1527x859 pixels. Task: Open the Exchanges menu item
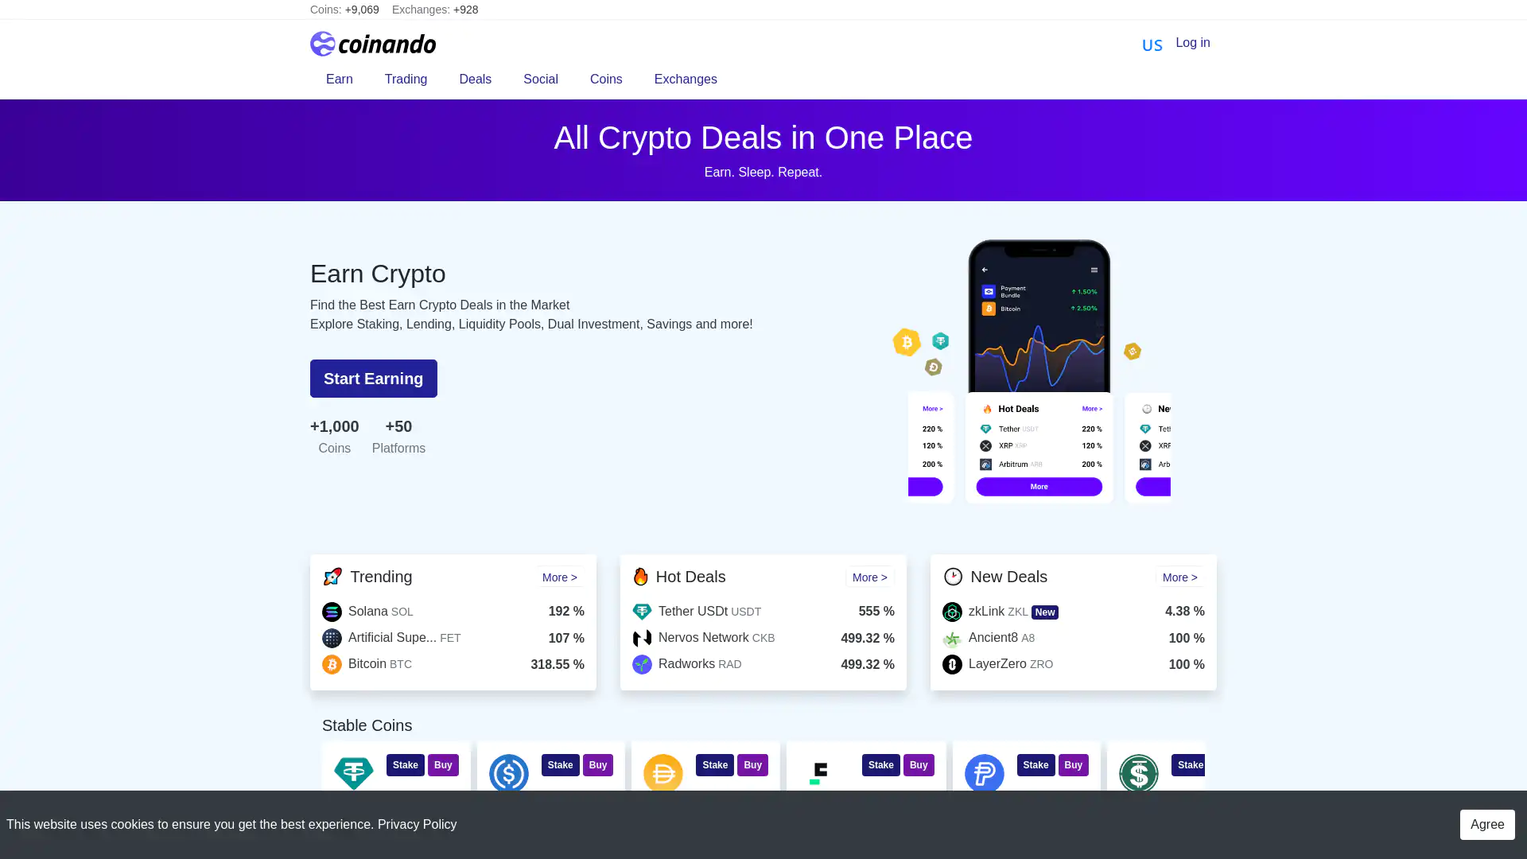click(686, 80)
